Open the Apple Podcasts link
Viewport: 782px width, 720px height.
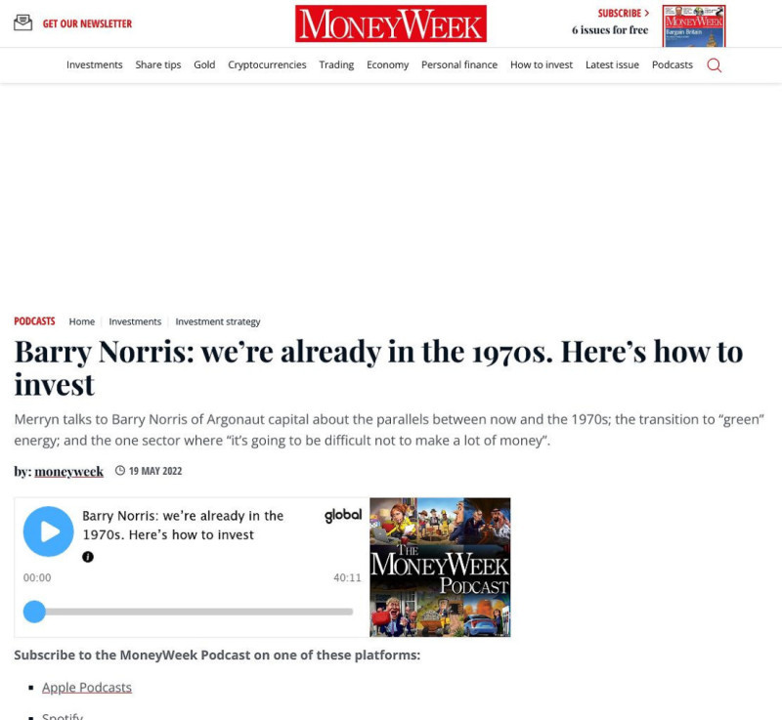point(87,687)
